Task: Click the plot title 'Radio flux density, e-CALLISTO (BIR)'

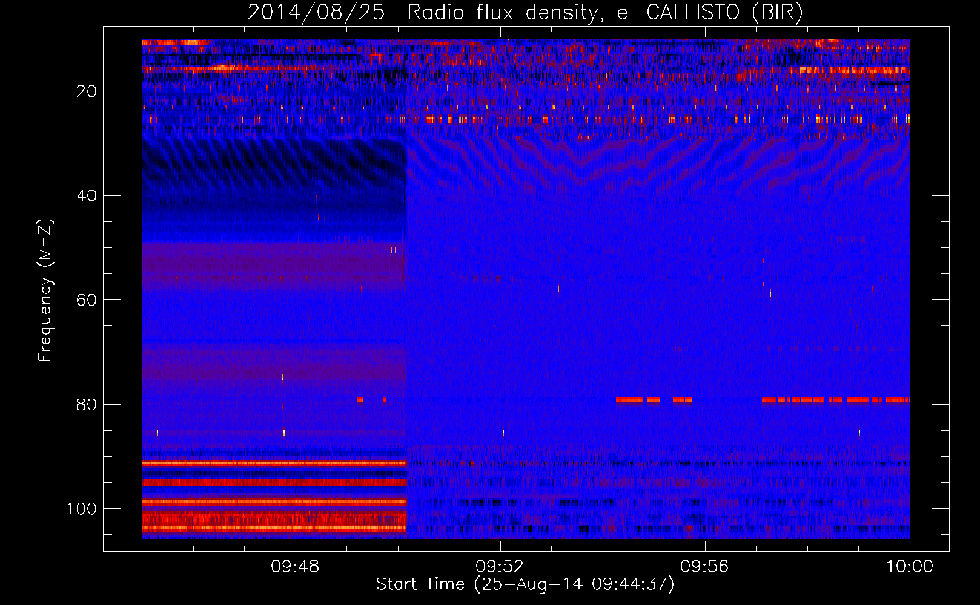Action: coord(605,13)
